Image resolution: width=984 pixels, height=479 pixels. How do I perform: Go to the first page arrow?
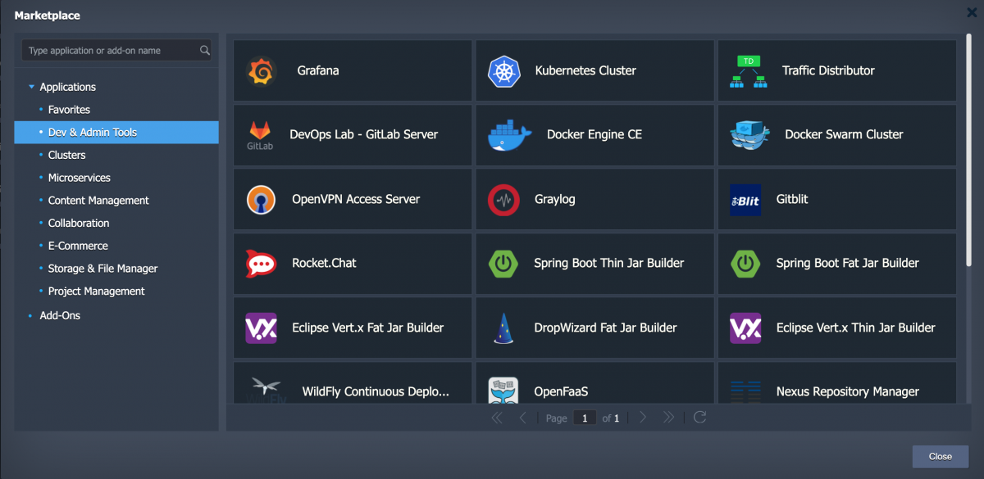tap(497, 418)
